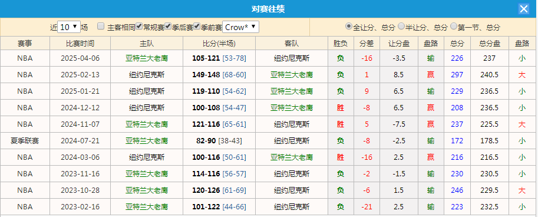This screenshot has width=538, height=217.
Task: Click the date 2024-12-12
Action: 80,108
